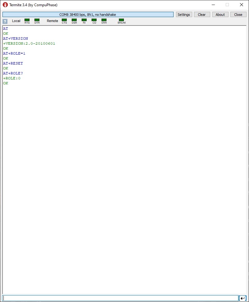Click the send return-arrow icon
249x302 pixels.
[242, 298]
